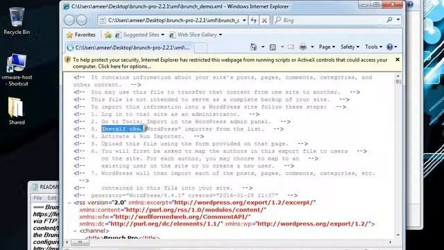Open the search provider dropdown arrow
The width and height of the screenshot is (444, 250).
pyautogui.click(x=398, y=20)
